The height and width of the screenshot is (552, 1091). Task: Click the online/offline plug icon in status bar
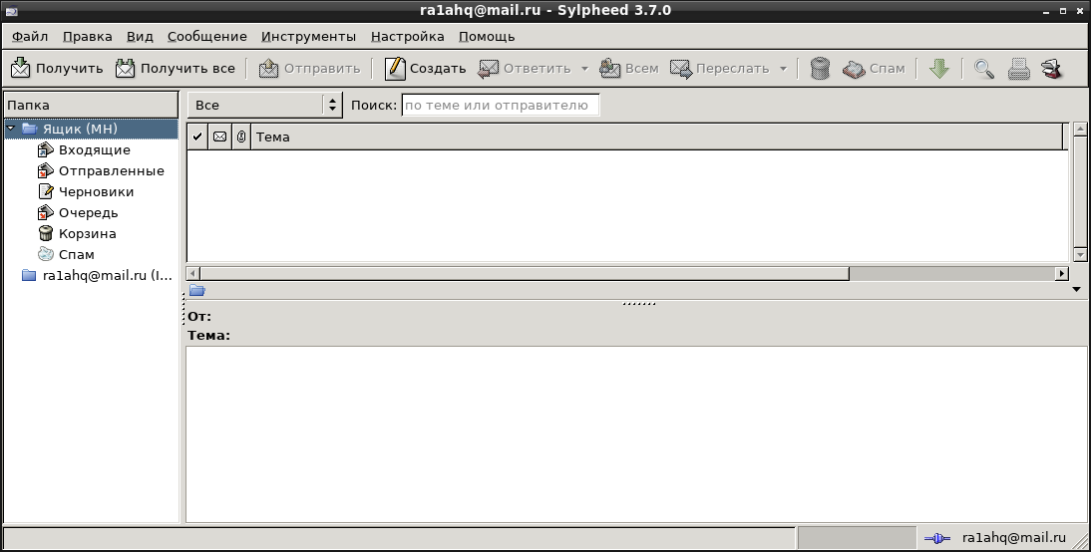click(x=937, y=538)
